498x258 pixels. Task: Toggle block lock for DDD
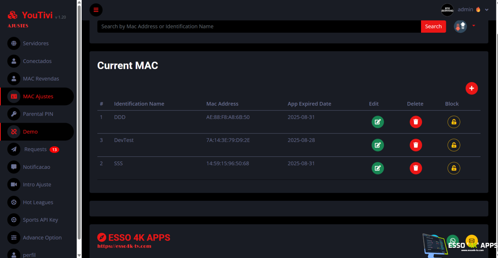tap(454, 122)
